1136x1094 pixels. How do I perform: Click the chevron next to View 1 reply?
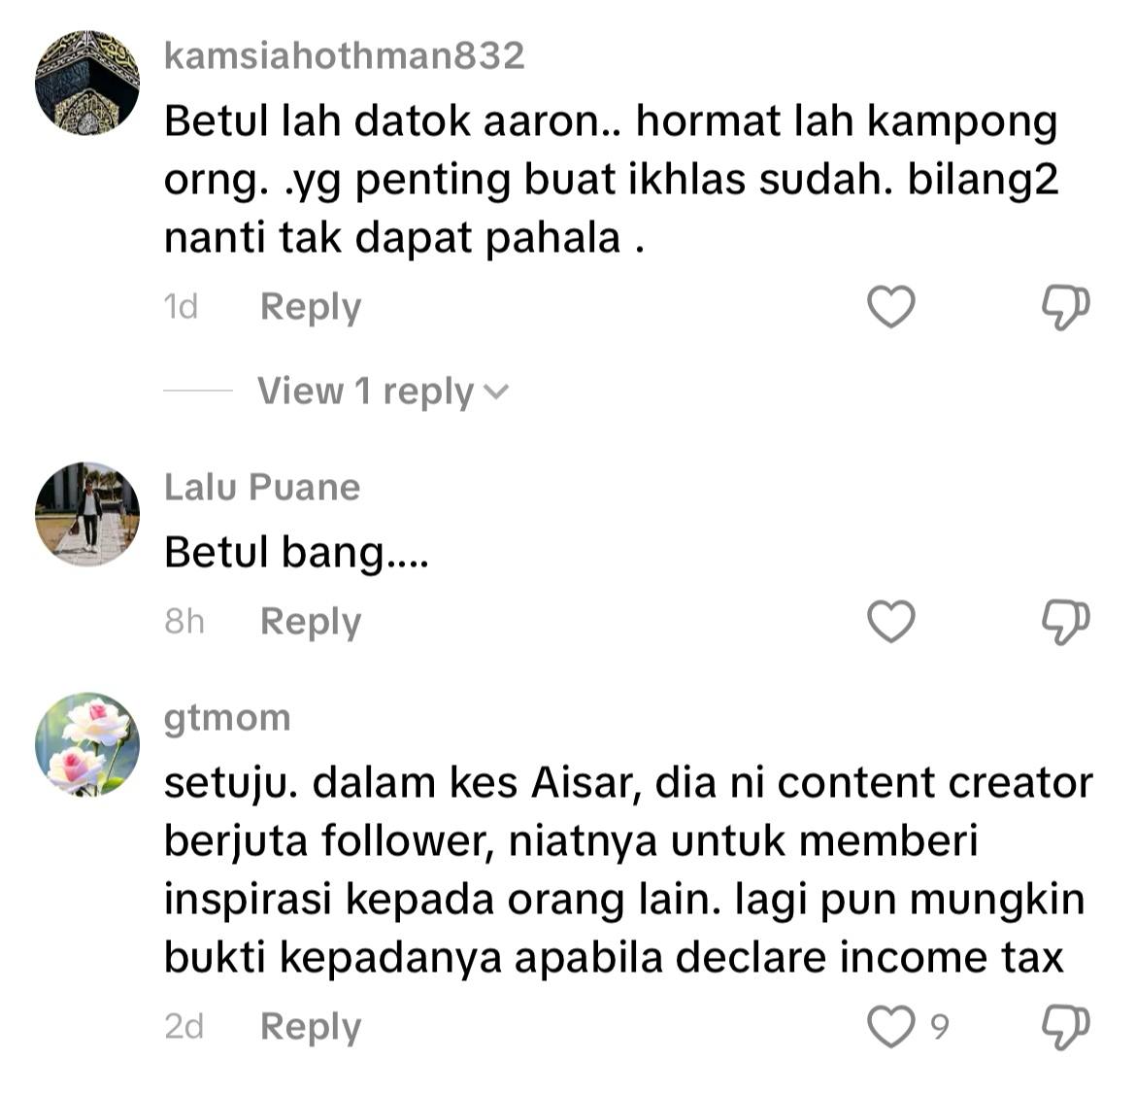coord(496,393)
